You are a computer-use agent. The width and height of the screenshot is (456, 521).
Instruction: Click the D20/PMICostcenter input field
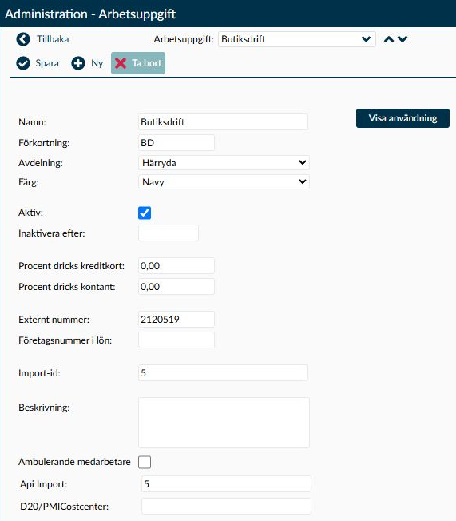[226, 506]
